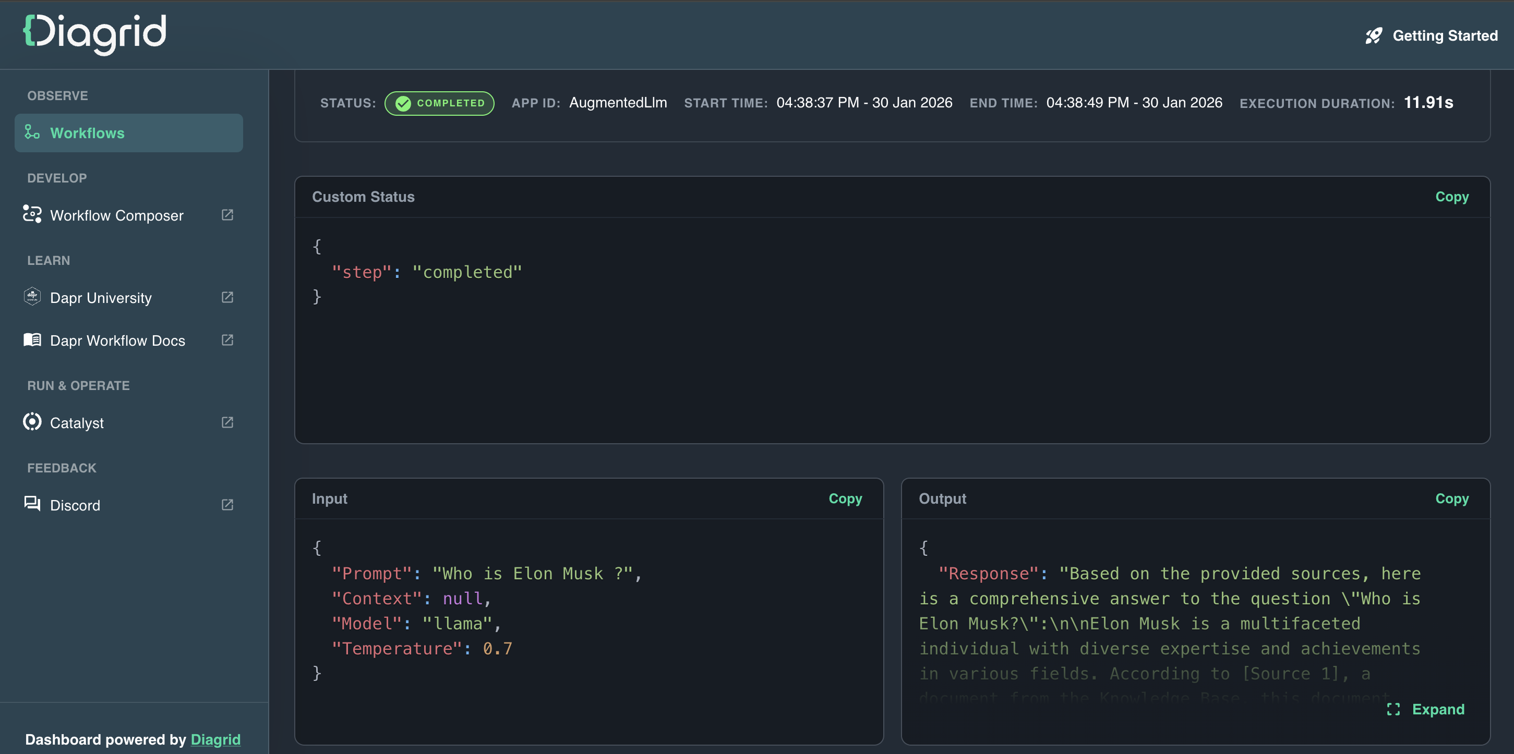Open external link icon beside Discord

227,504
